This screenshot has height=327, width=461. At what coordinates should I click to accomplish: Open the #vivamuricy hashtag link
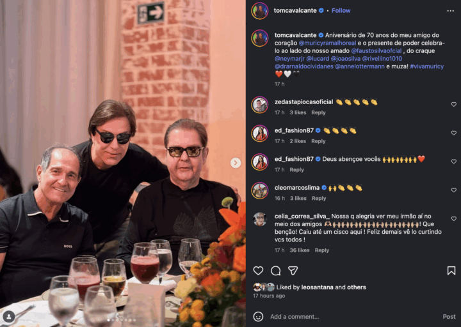click(426, 66)
